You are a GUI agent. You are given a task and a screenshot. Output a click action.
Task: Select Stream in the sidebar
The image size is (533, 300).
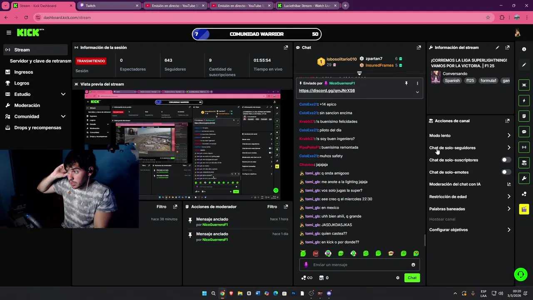click(x=35, y=50)
